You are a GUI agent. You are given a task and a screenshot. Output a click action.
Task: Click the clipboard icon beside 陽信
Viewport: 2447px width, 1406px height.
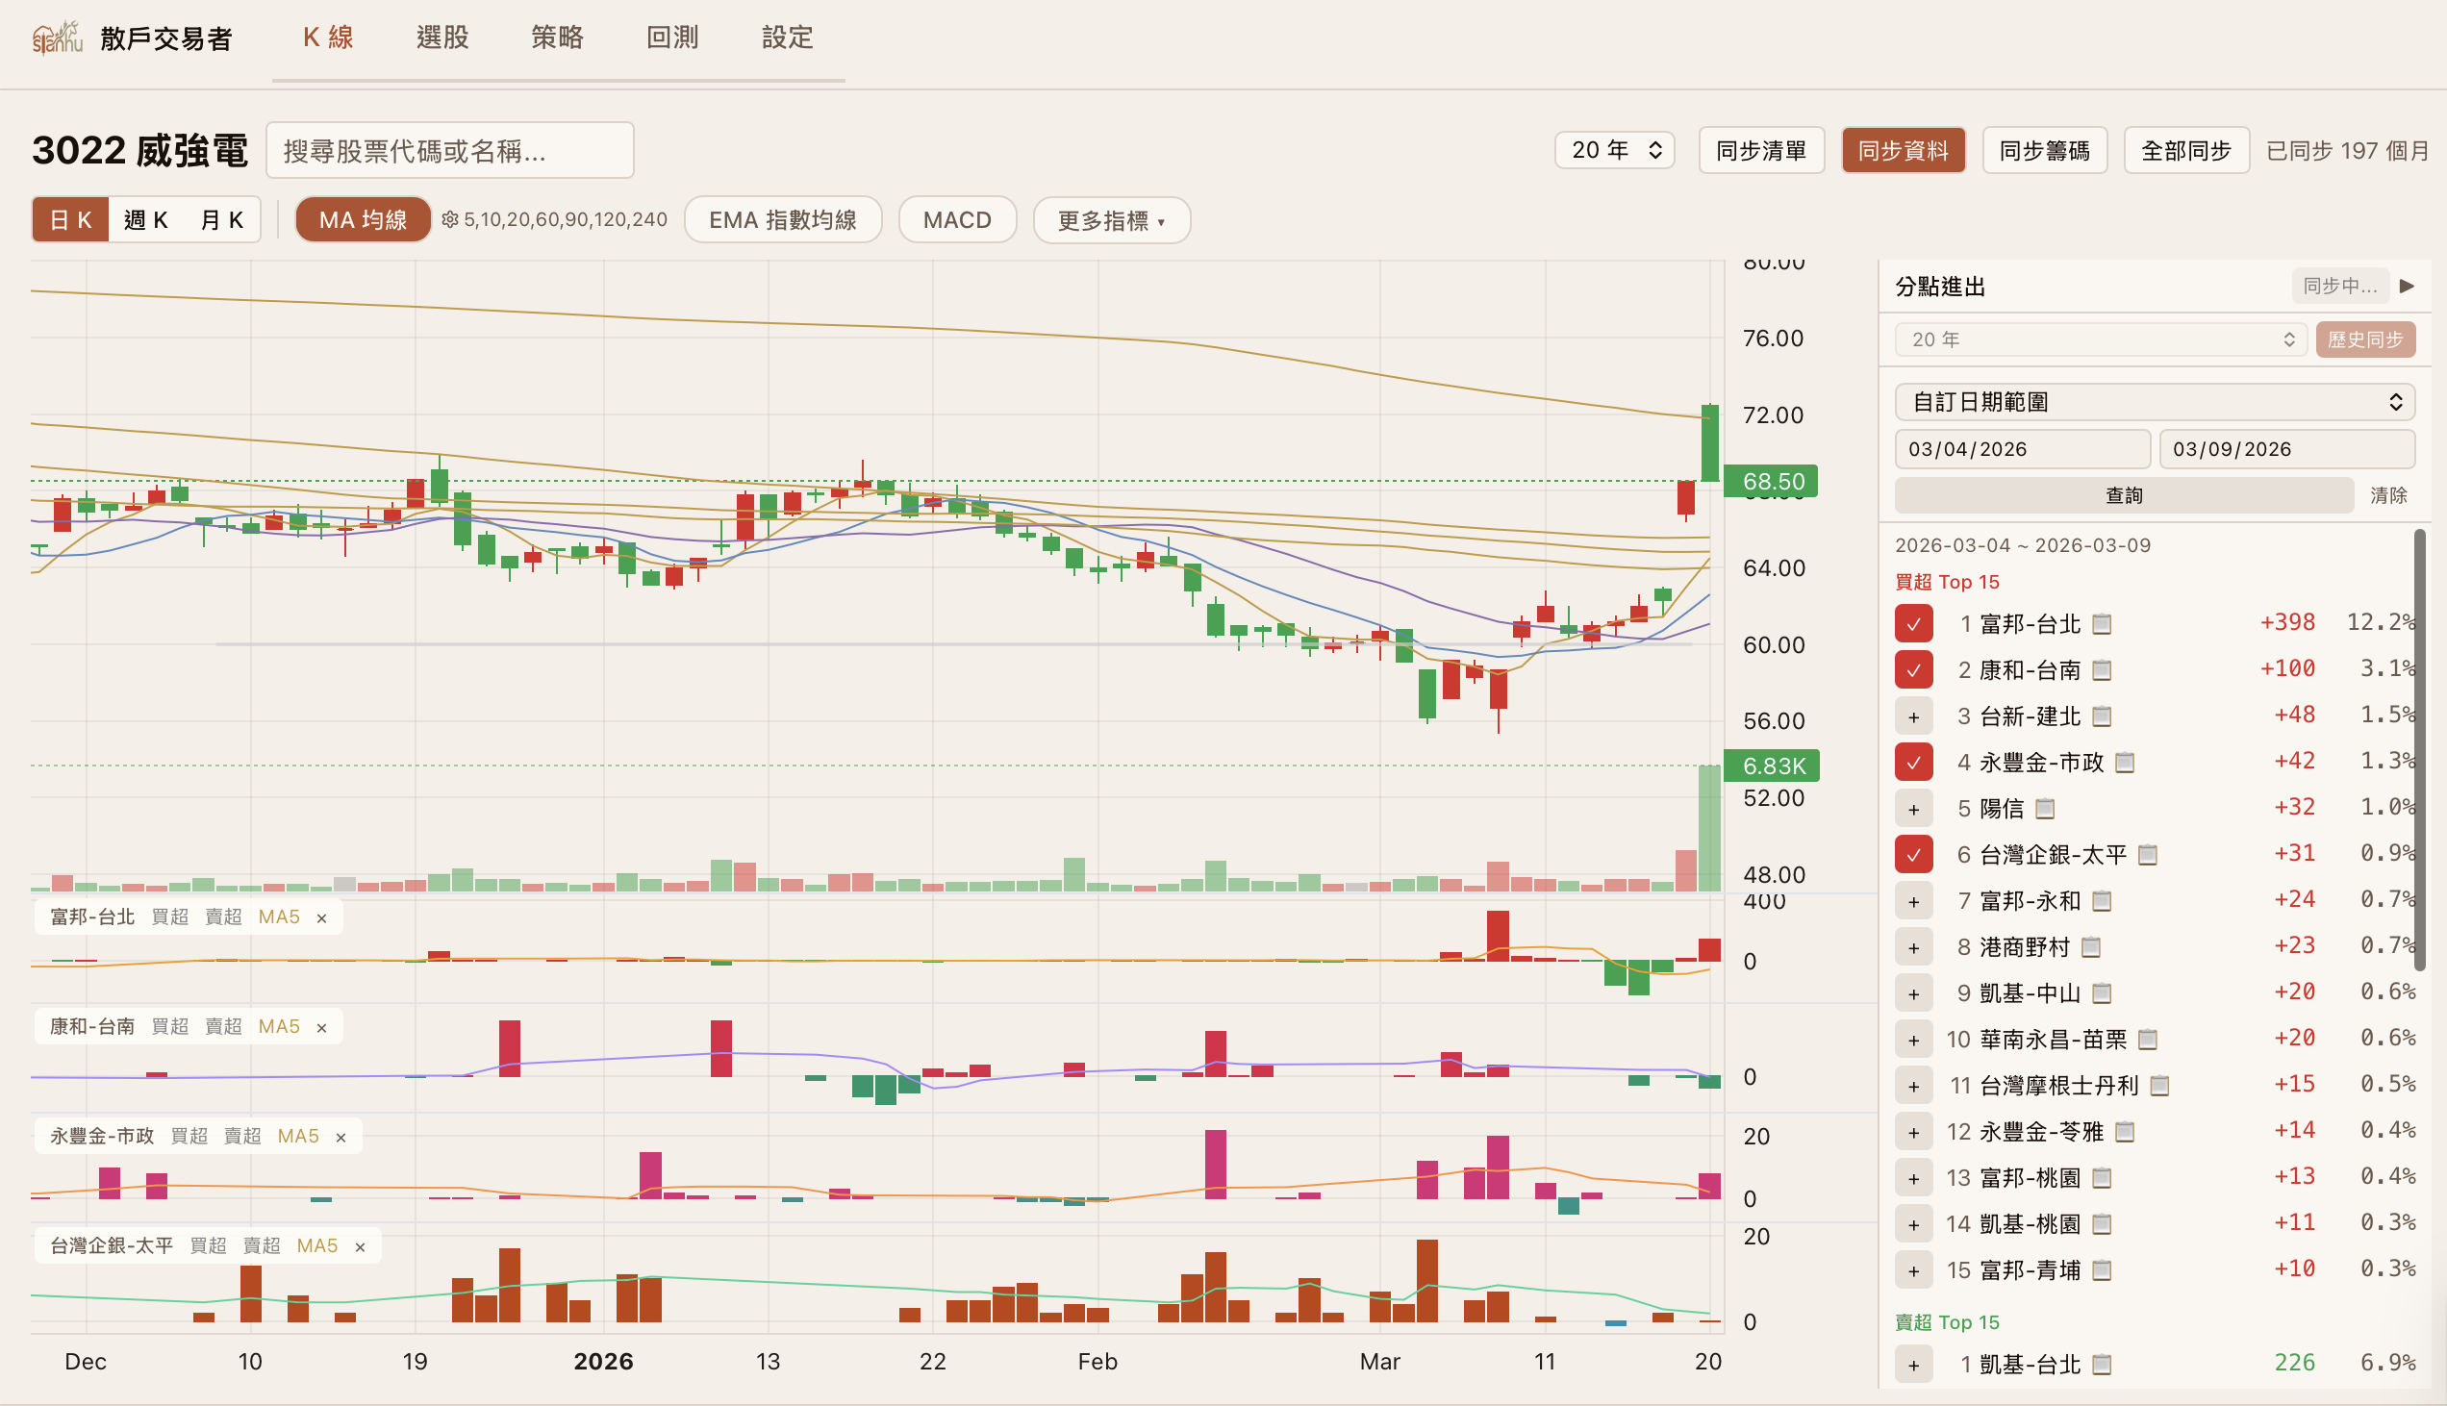[x=2044, y=809]
